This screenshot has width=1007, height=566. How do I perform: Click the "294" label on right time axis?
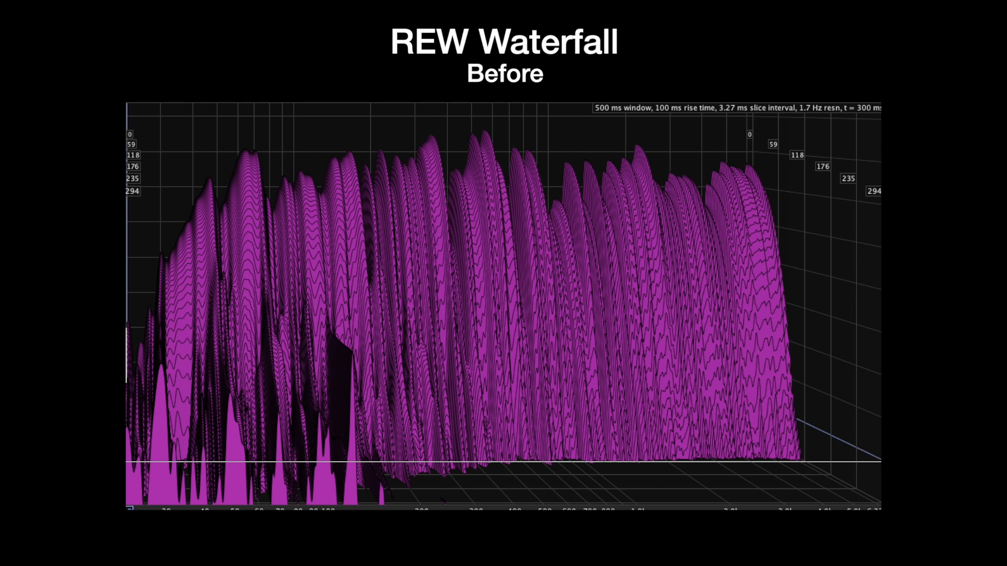874,191
